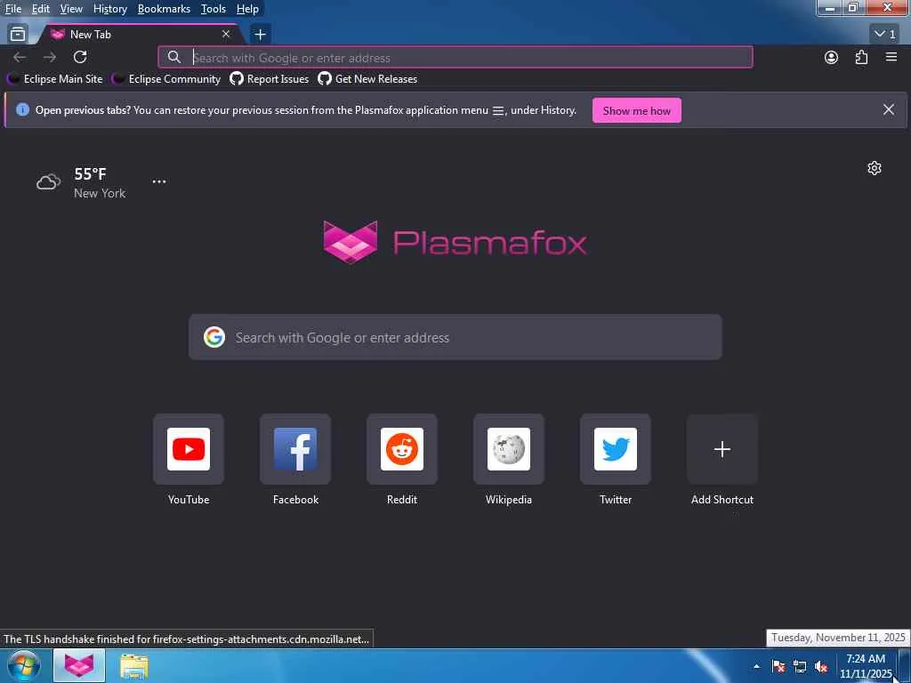Select the New Tab tab
This screenshot has height=683, width=911.
pyautogui.click(x=140, y=35)
